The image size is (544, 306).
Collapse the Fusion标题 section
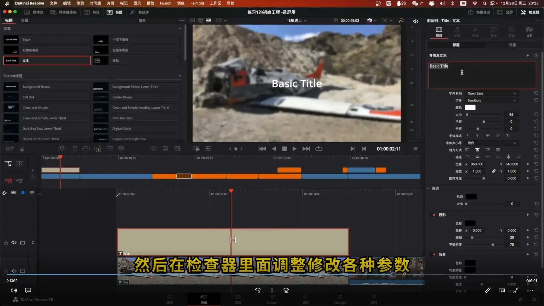[x=180, y=76]
